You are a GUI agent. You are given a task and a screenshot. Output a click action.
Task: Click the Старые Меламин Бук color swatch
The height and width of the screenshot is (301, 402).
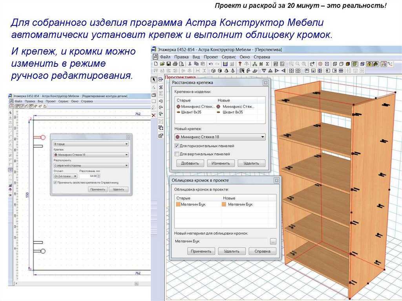click(178, 204)
